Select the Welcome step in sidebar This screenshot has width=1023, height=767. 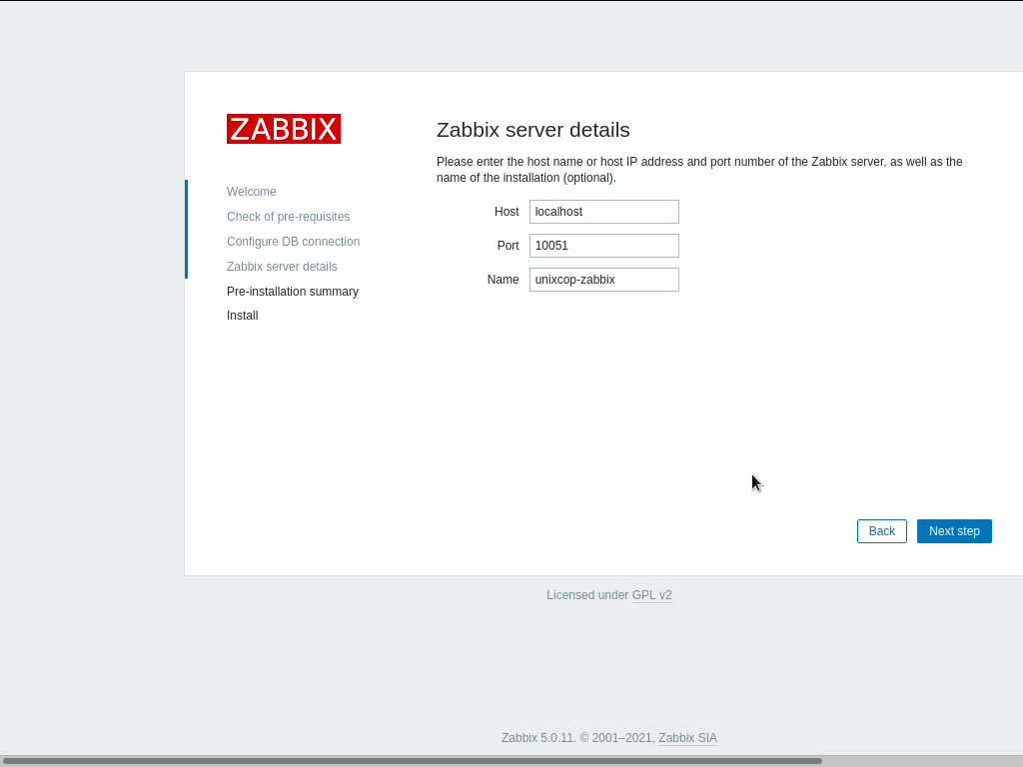coord(251,192)
